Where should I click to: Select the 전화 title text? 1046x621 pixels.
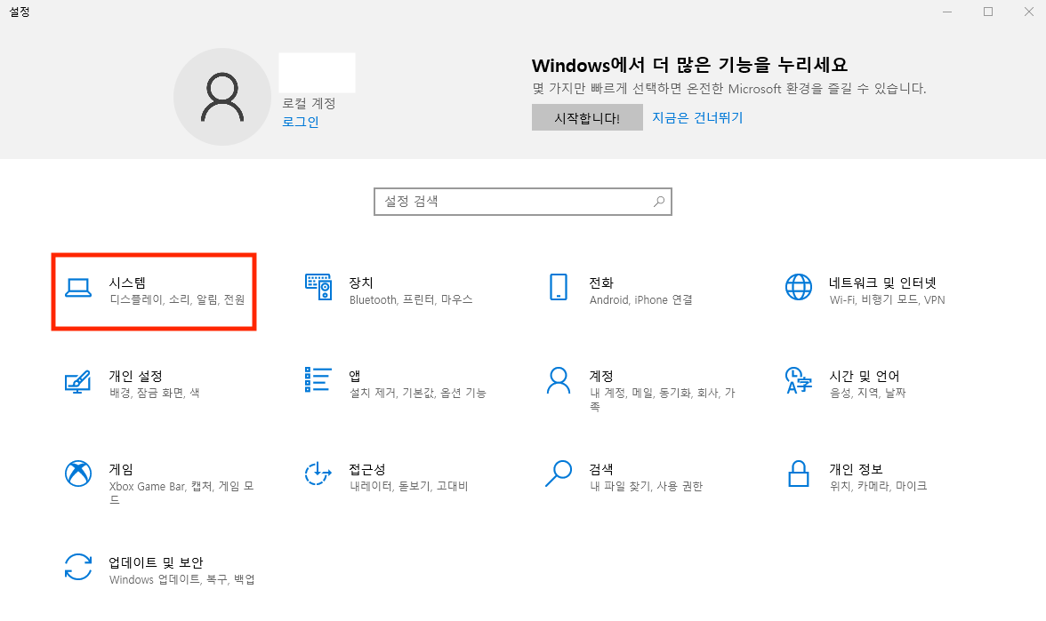pos(601,283)
